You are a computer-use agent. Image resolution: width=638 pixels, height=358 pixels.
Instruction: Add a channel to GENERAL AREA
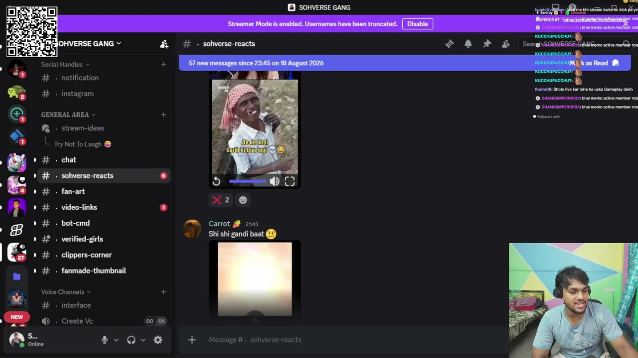click(163, 115)
